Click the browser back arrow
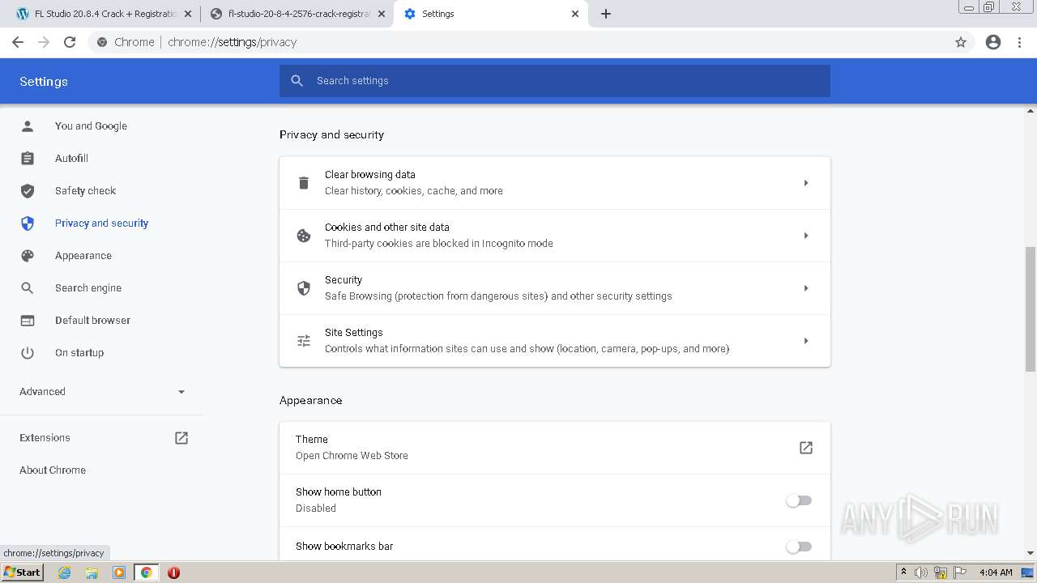1037x583 pixels. pyautogui.click(x=18, y=42)
